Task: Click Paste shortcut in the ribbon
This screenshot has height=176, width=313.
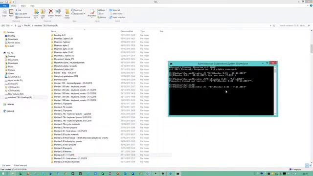Action: 23,18
